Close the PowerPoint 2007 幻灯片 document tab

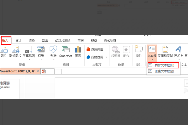coord(38,71)
